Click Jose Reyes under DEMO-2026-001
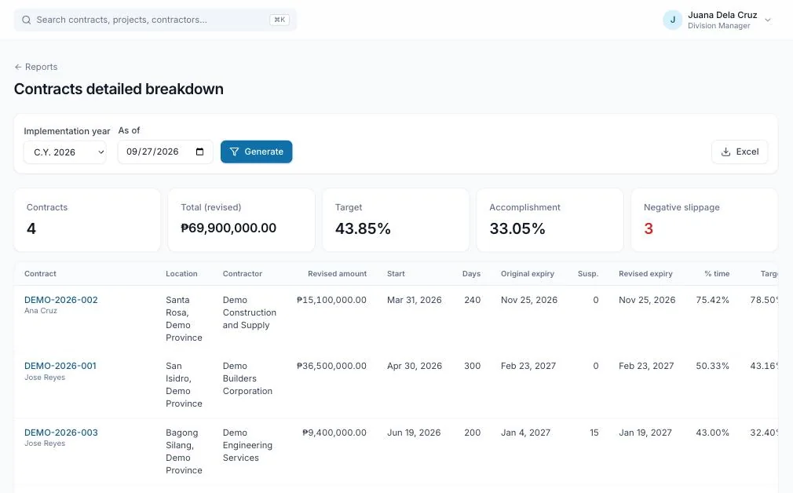 [45, 378]
